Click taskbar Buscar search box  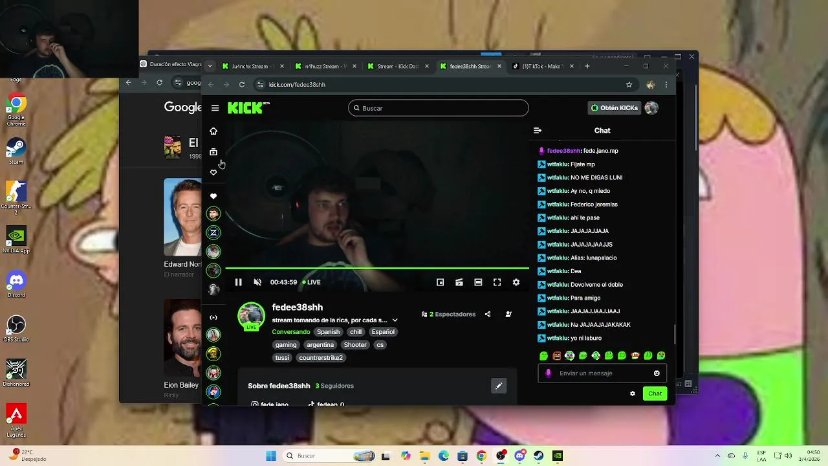(x=330, y=456)
